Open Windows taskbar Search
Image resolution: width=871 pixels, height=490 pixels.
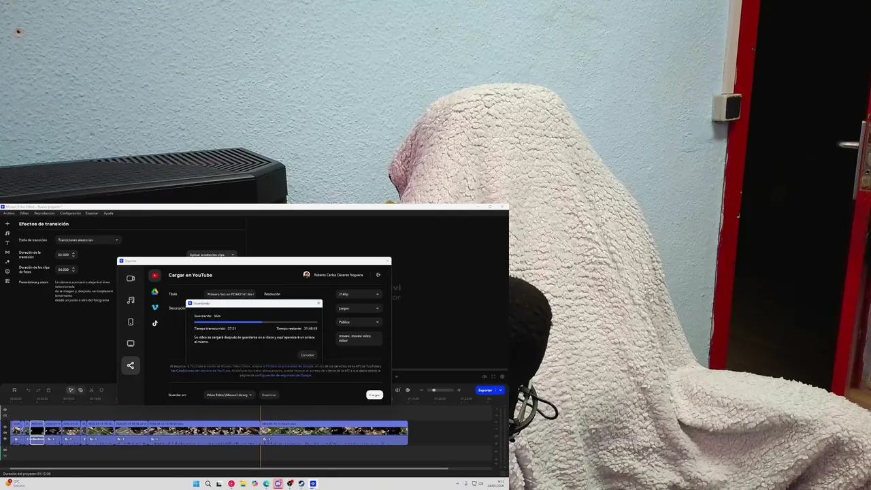(208, 484)
